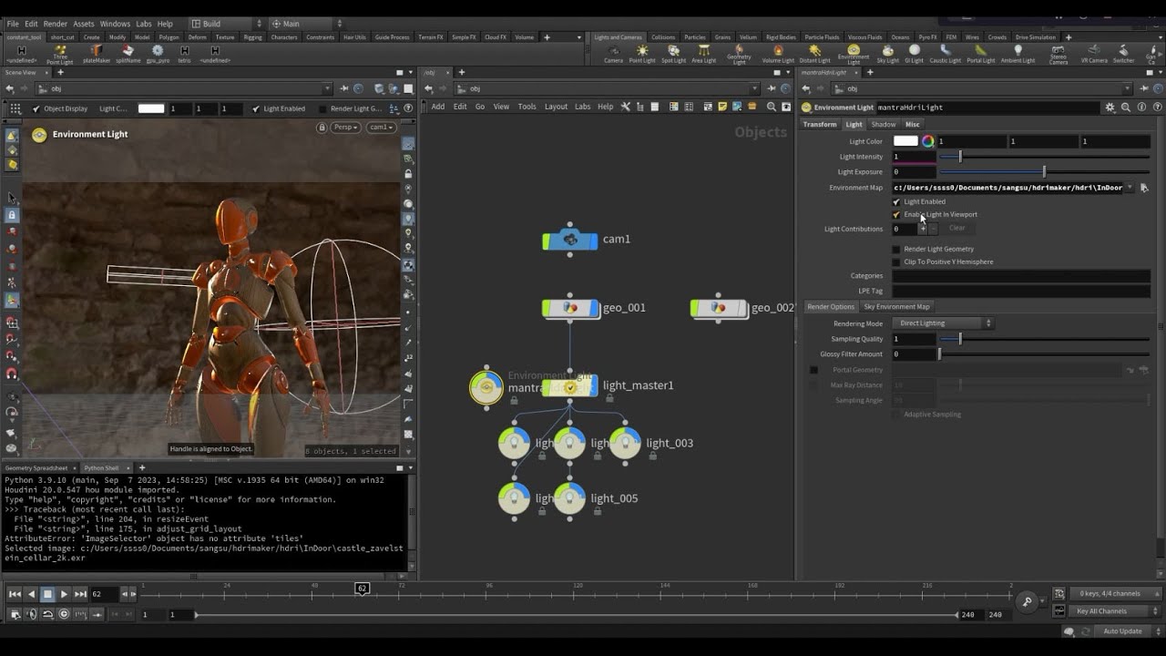
Task: Click the Environment Map file chooser icon
Action: (x=1144, y=188)
